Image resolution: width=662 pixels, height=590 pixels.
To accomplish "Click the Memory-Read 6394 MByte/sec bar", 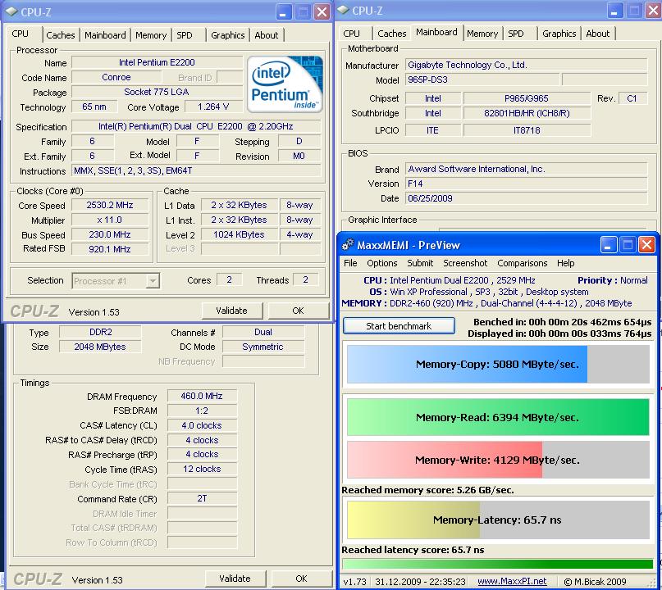I will point(498,417).
